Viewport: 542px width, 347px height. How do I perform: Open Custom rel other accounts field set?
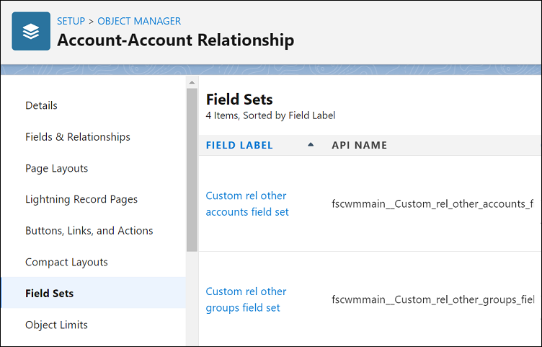tap(247, 203)
